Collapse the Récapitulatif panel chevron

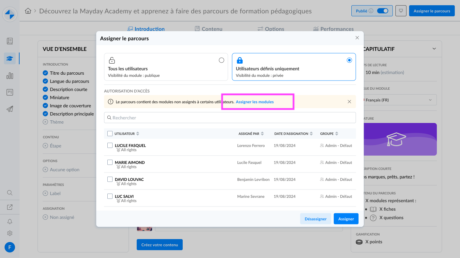click(x=434, y=49)
